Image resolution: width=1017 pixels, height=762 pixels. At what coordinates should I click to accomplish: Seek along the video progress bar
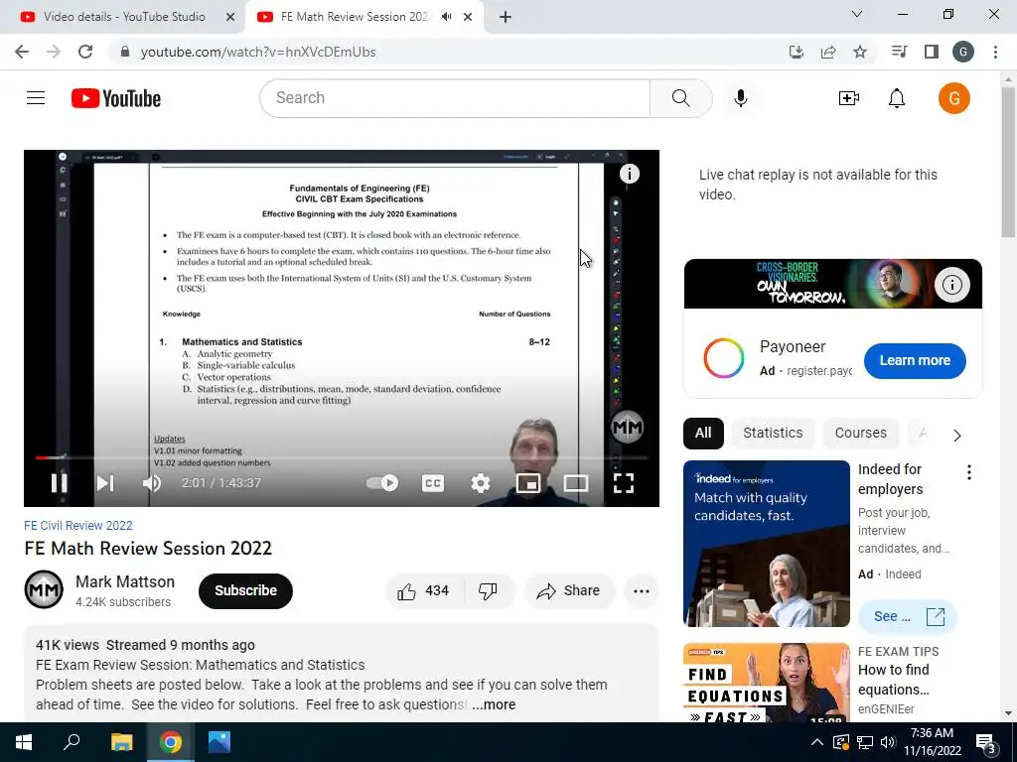tap(342, 457)
